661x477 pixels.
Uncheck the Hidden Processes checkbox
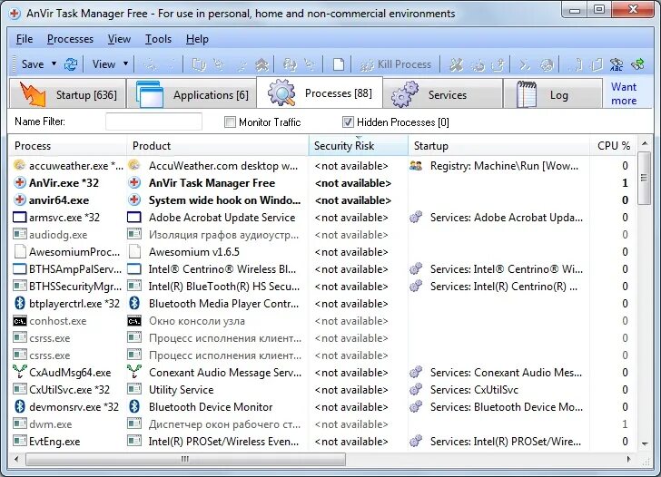[348, 122]
